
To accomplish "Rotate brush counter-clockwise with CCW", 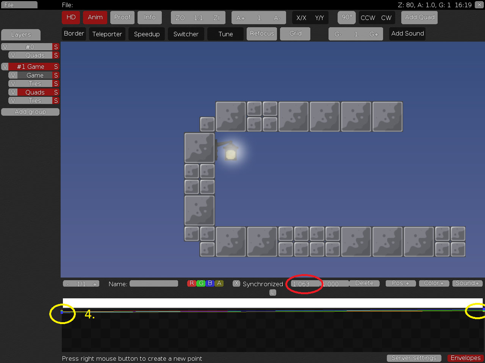I will (x=368, y=18).
